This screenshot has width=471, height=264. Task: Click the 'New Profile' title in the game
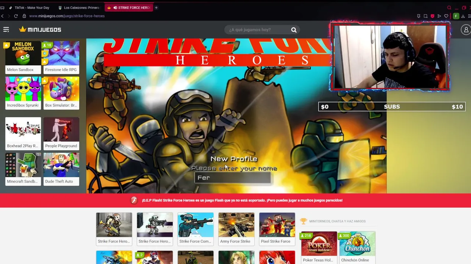click(x=234, y=159)
